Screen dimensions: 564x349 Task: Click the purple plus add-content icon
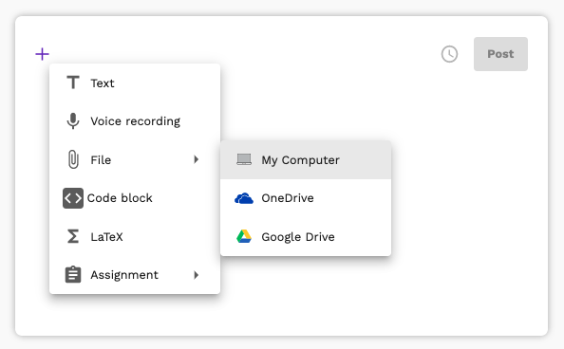(x=42, y=54)
